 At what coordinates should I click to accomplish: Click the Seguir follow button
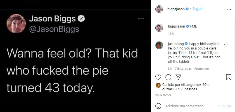click(x=198, y=9)
